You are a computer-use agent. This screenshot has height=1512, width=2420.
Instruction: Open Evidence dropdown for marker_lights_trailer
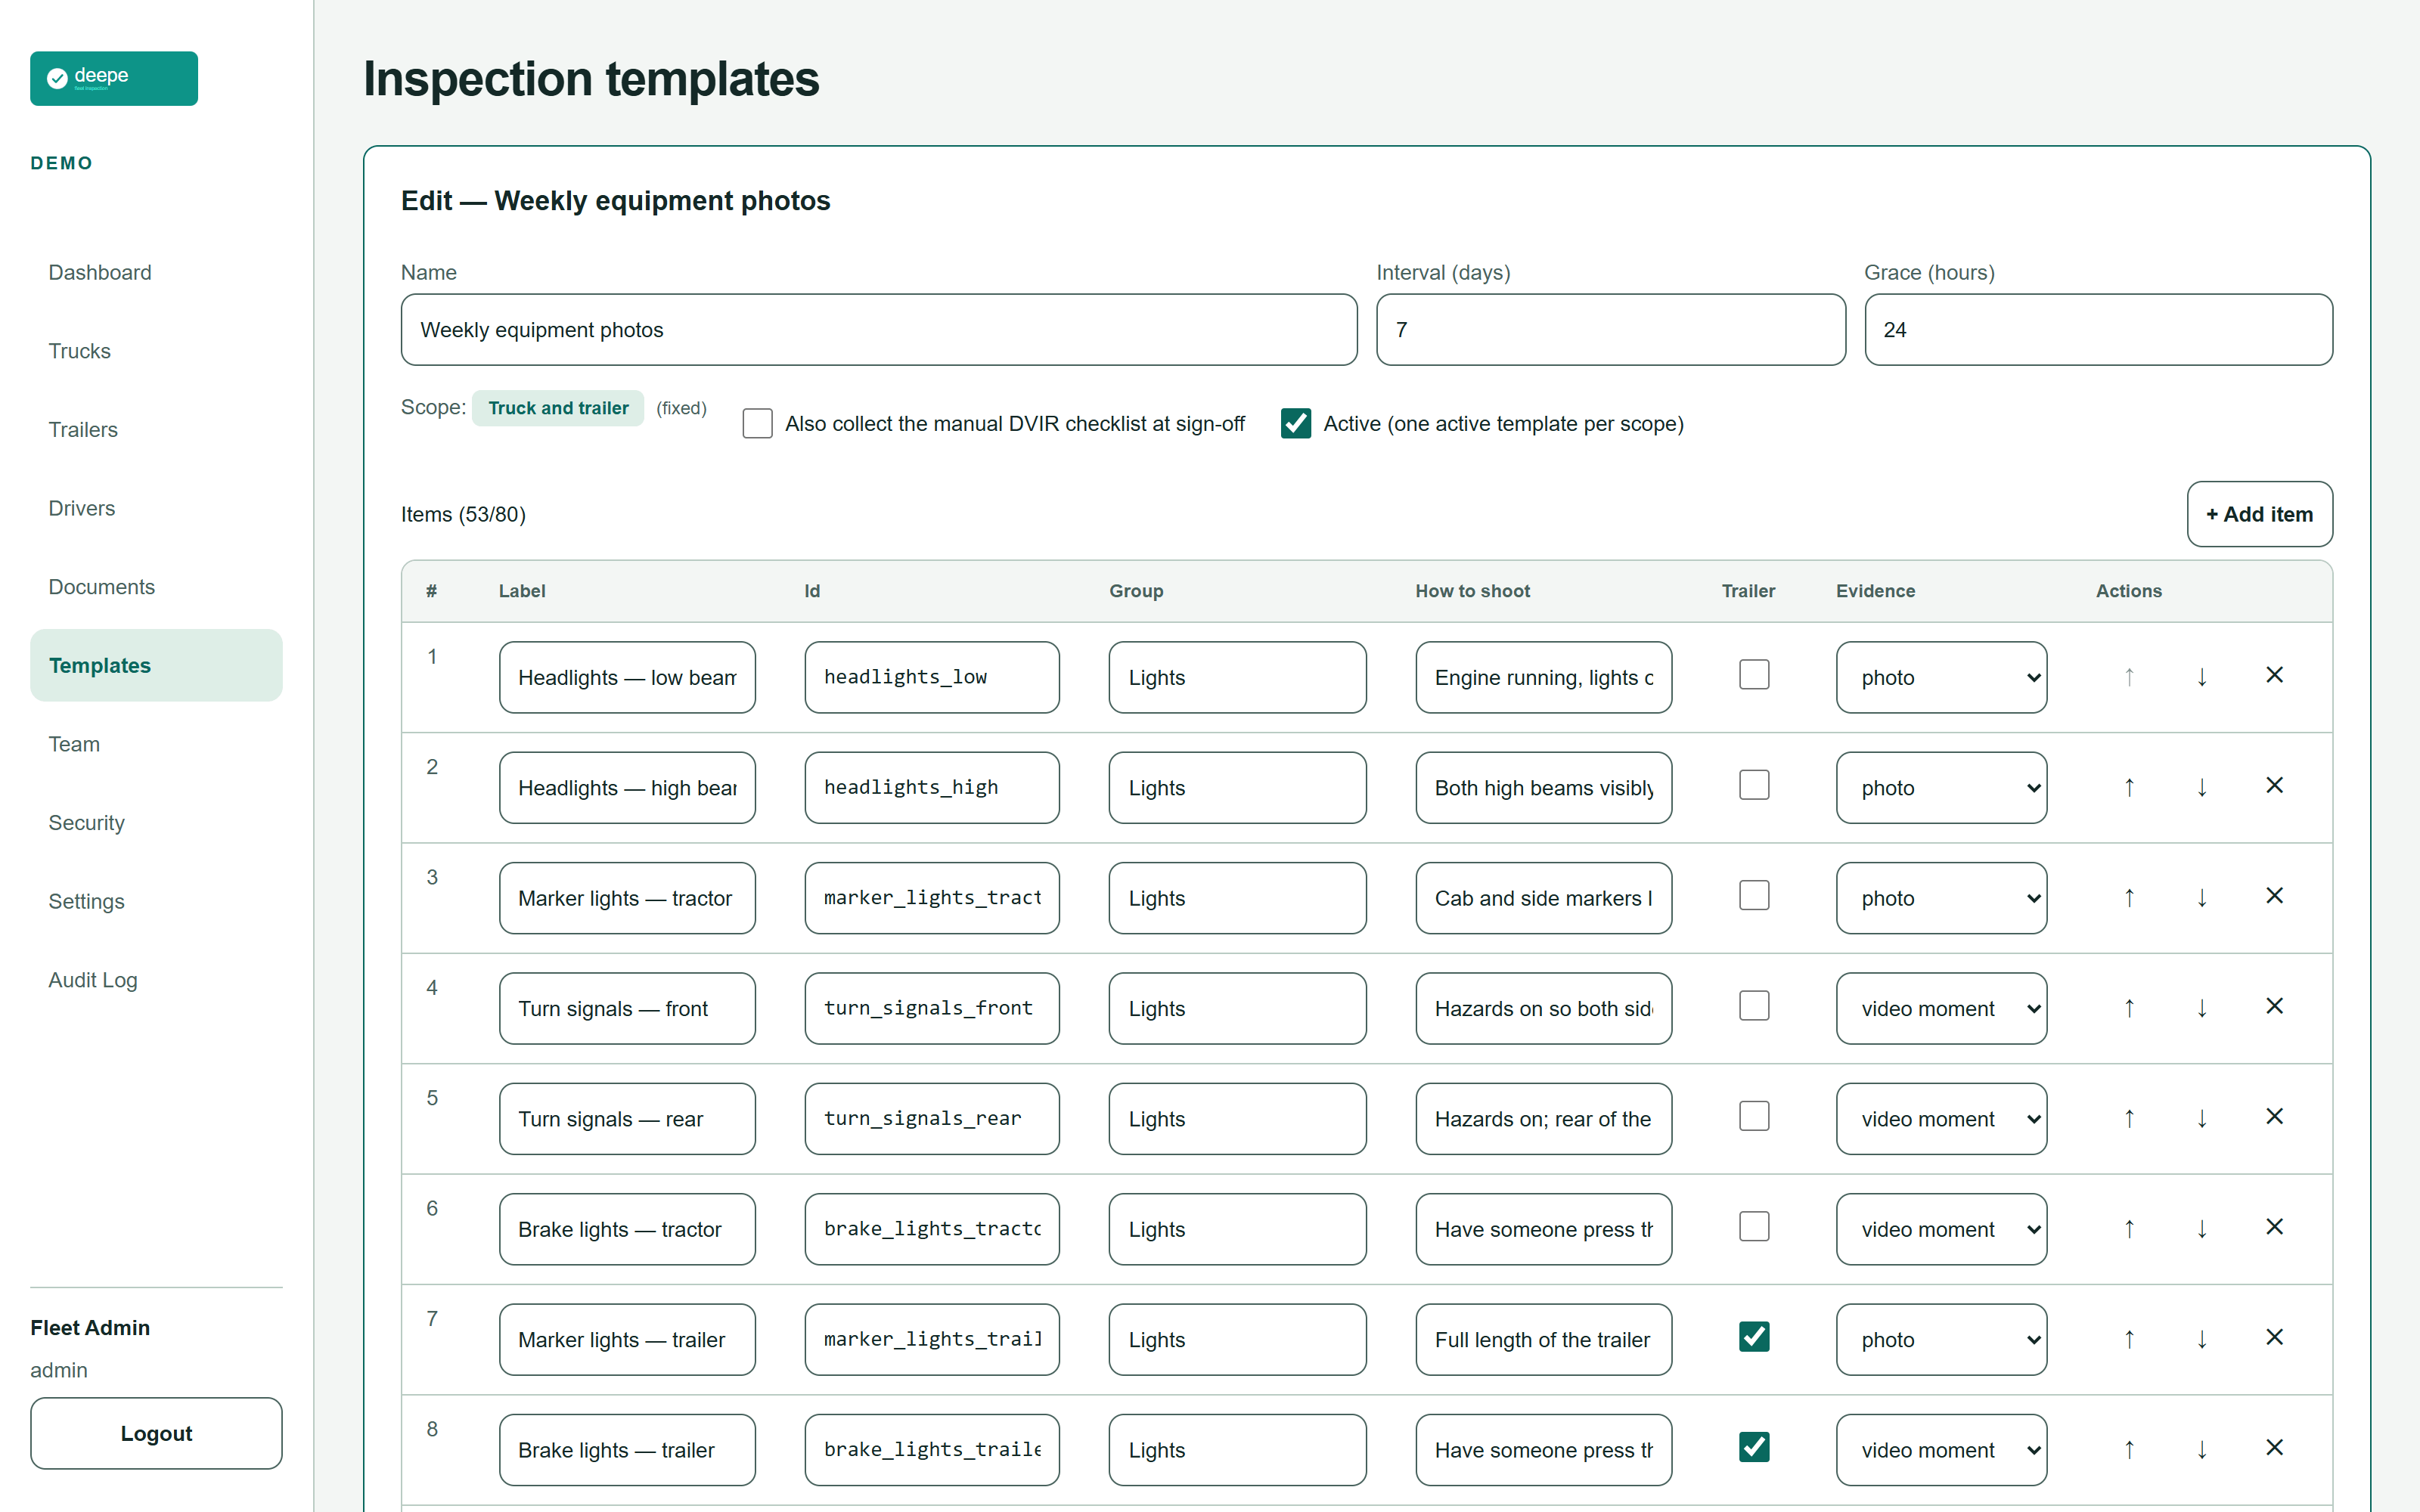(1941, 1340)
